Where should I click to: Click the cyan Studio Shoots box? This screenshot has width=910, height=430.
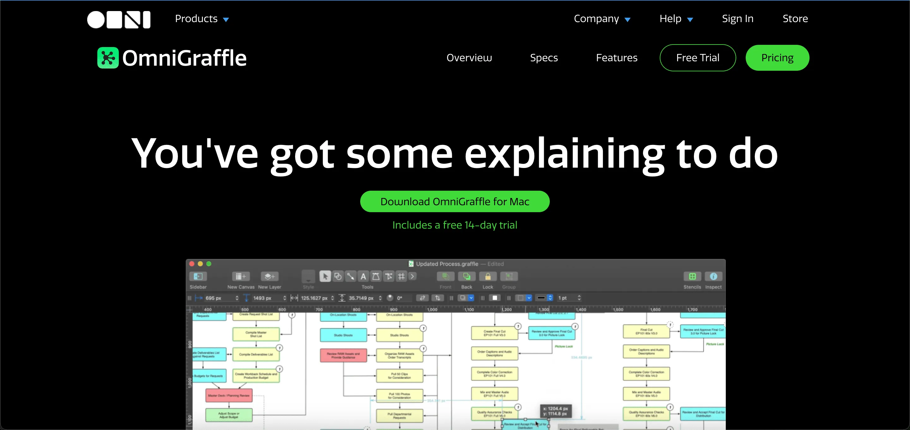coord(343,335)
